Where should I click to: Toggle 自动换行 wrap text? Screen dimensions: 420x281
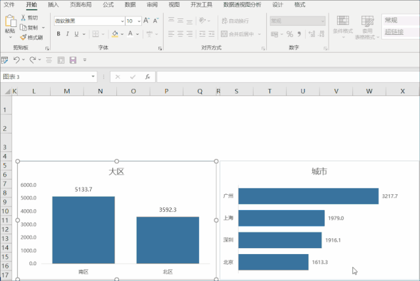pyautogui.click(x=235, y=20)
